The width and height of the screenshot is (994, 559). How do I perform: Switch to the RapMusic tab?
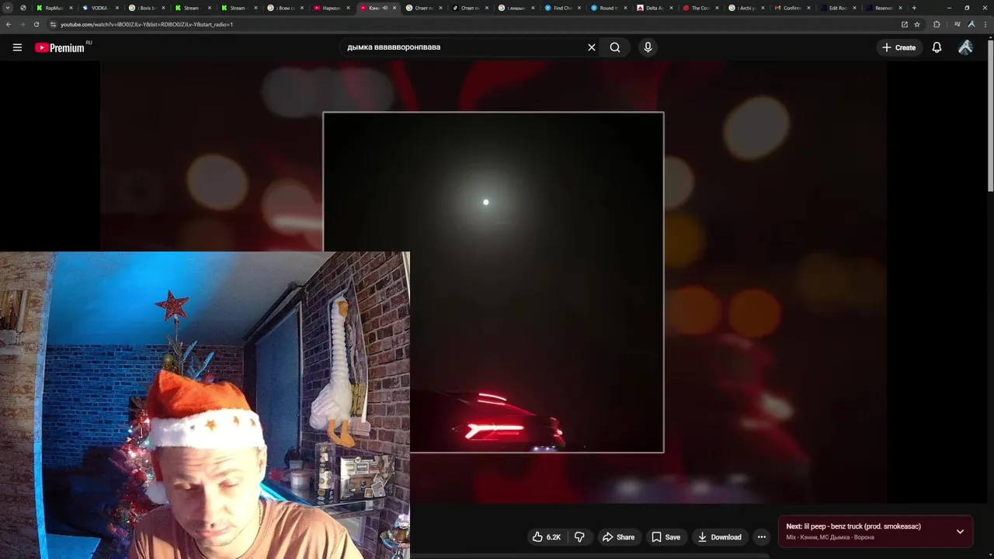coord(54,8)
